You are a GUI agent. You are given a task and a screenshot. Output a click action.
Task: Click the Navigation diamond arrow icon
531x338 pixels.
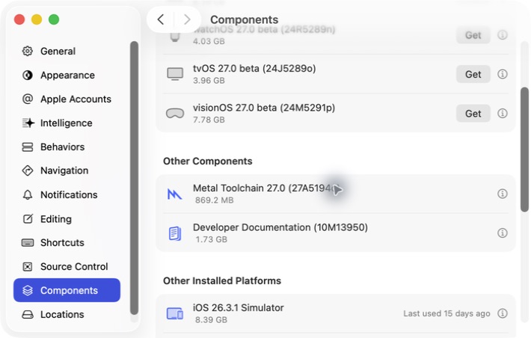(28, 170)
